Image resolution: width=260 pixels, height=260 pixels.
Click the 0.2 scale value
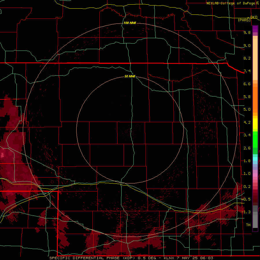point(247,187)
